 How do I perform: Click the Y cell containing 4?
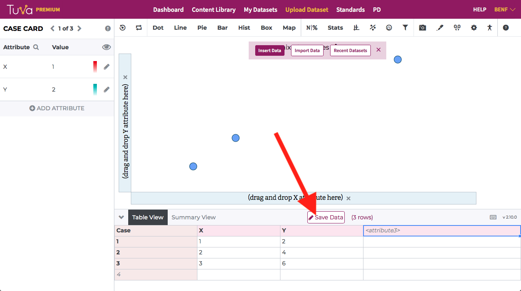322,253
